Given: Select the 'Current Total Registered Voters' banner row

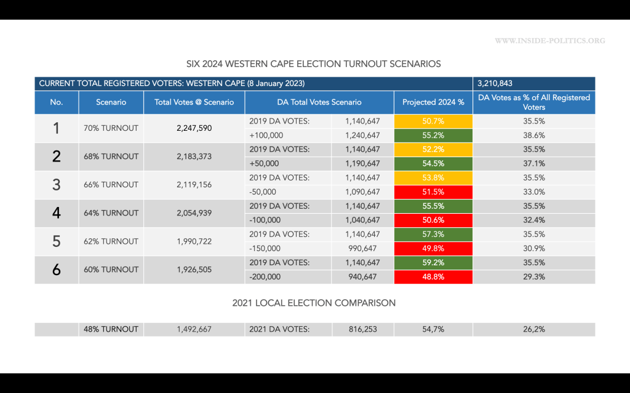Looking at the screenshot, I should (x=253, y=84).
